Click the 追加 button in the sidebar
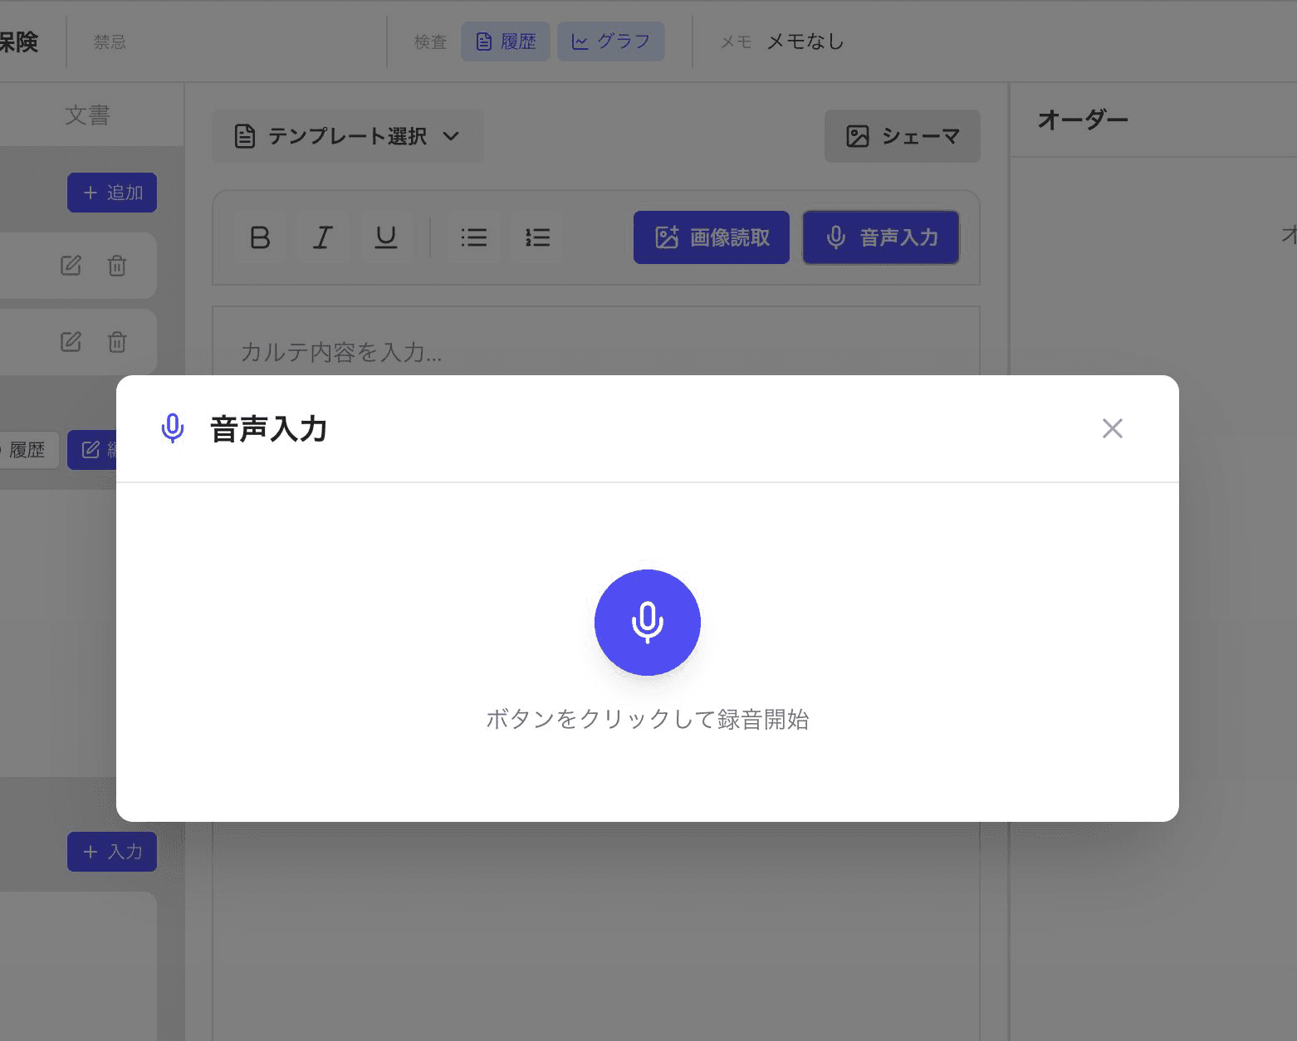The width and height of the screenshot is (1297, 1041). click(112, 193)
